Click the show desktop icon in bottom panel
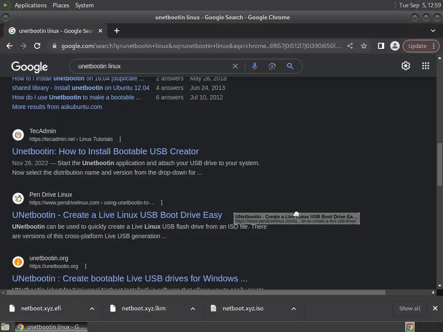Viewport: 443px width, 332px height. [5, 327]
